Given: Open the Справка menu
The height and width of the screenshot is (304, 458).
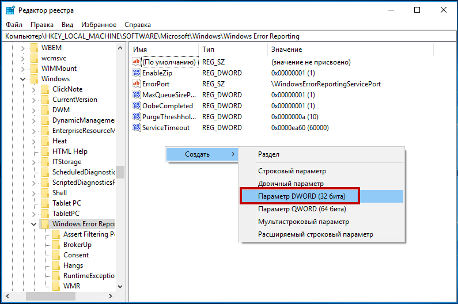Looking at the screenshot, I should [x=138, y=25].
